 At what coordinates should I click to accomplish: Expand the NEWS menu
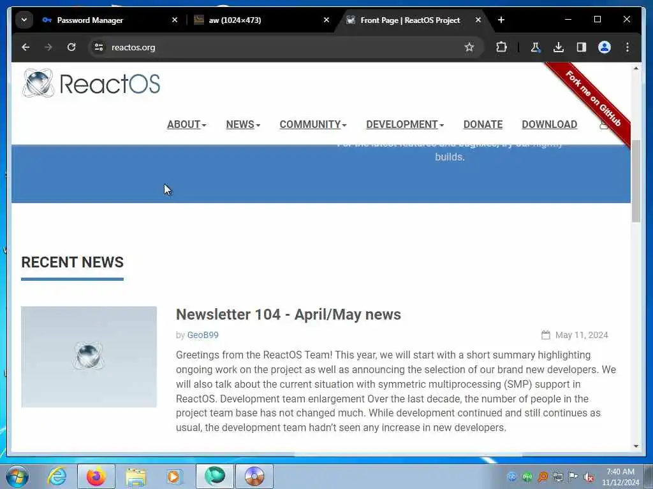[x=243, y=124]
